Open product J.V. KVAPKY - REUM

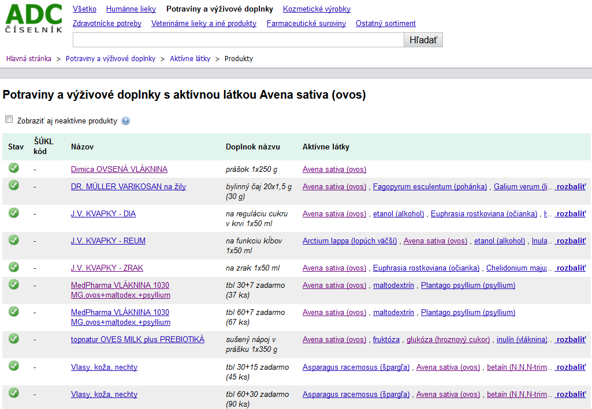109,241
